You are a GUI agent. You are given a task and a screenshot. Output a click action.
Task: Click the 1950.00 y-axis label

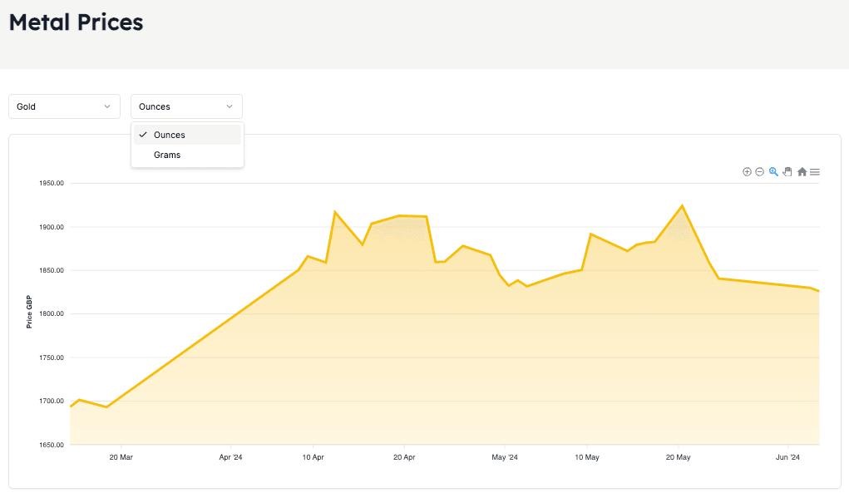coord(52,183)
